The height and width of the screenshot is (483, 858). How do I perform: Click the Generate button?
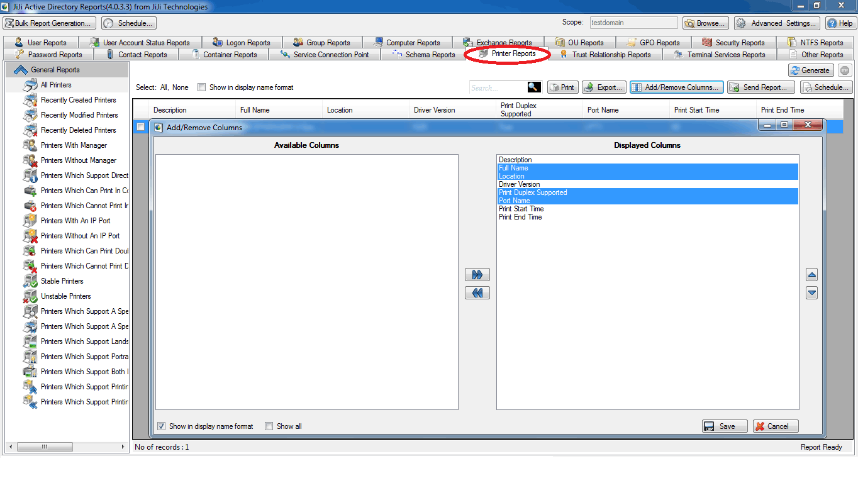click(x=811, y=70)
